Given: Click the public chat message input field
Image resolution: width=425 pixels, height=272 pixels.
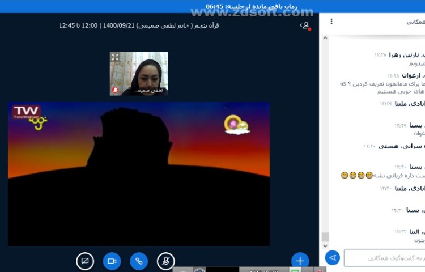Looking at the screenshot, I should pyautogui.click(x=385, y=258).
